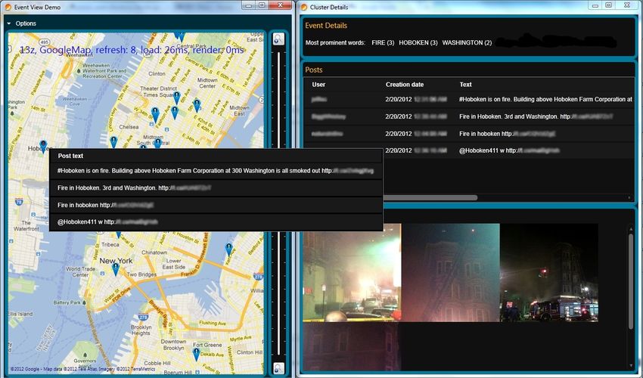Click the 2/20/2012 date in the '@Hoboken411' row

(x=398, y=150)
